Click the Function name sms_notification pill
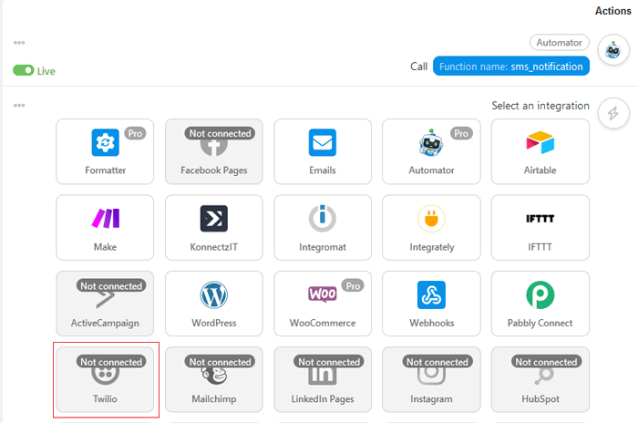 [x=511, y=66]
